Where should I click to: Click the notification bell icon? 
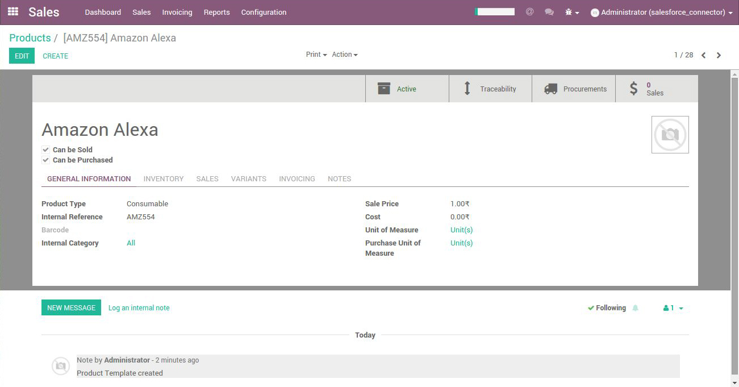(x=636, y=308)
